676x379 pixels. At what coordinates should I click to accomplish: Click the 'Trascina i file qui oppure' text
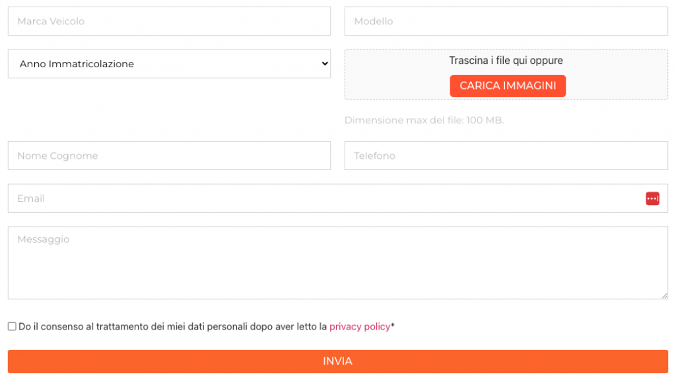[x=506, y=61]
